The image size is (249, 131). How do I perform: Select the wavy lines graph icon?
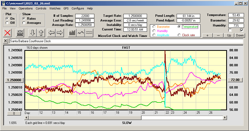[89, 33]
